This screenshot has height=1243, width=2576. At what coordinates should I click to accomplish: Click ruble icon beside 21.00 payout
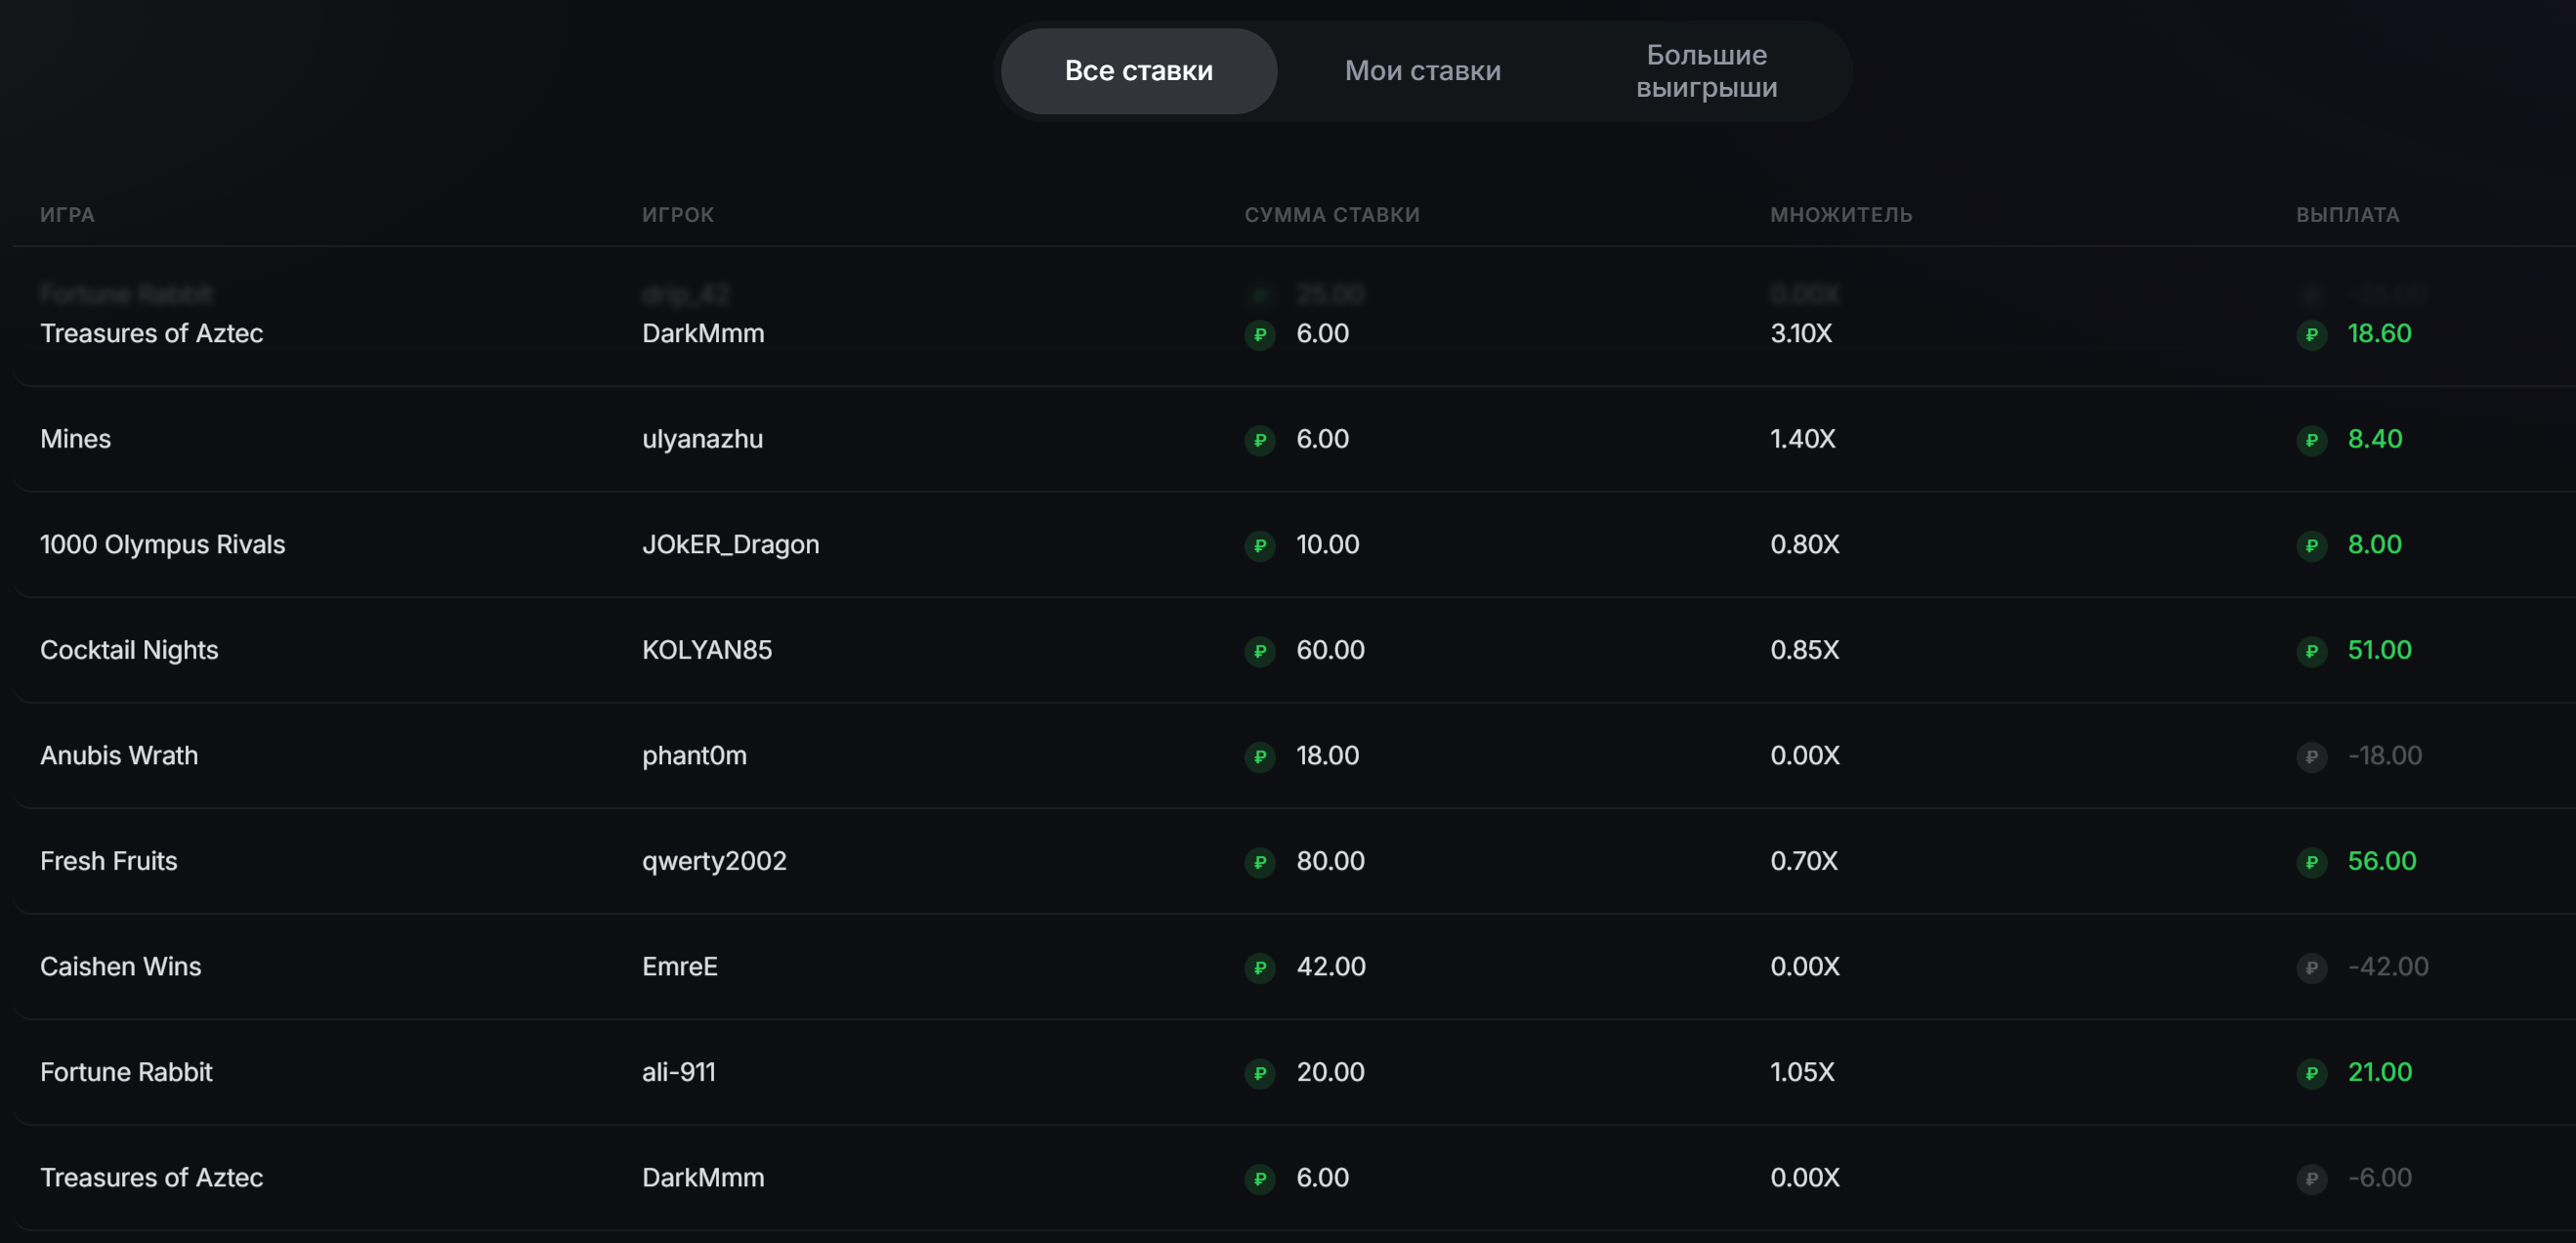click(x=2311, y=1073)
